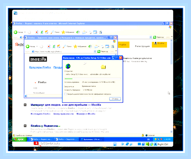Click Print icon in Mozilla page window
This screenshot has width=191, height=159.
click(102, 46)
